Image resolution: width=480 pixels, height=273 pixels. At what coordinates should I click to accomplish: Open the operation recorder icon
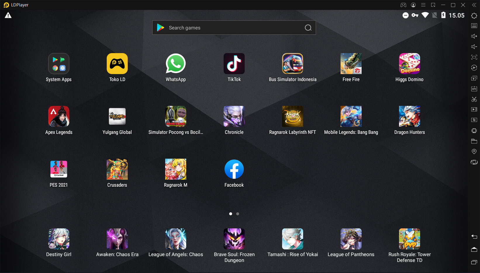[474, 68]
